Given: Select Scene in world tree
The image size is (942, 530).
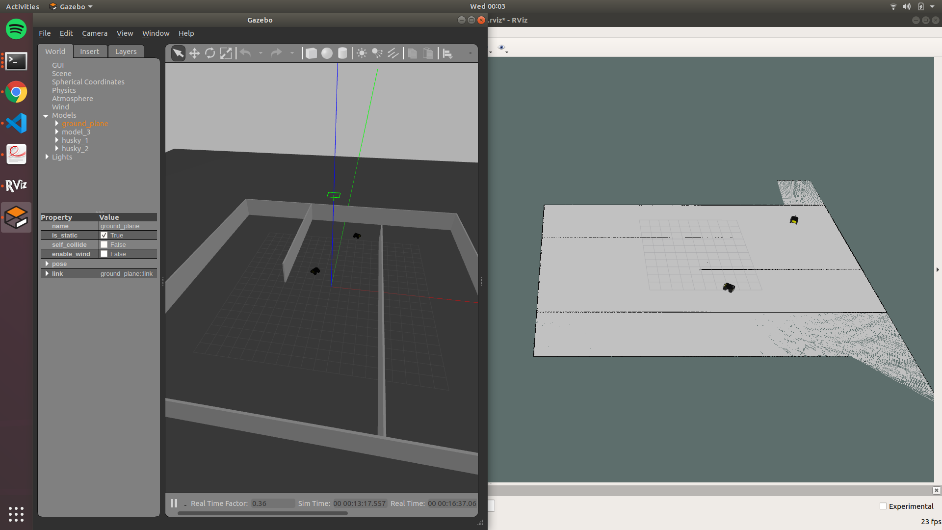Looking at the screenshot, I should coord(62,74).
